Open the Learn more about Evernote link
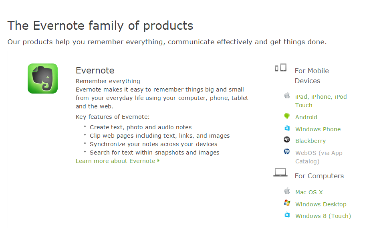The height and width of the screenshot is (228, 367). point(117,161)
